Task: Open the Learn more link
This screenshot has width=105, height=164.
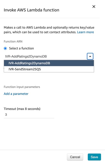Action: pyautogui.click(x=85, y=32)
